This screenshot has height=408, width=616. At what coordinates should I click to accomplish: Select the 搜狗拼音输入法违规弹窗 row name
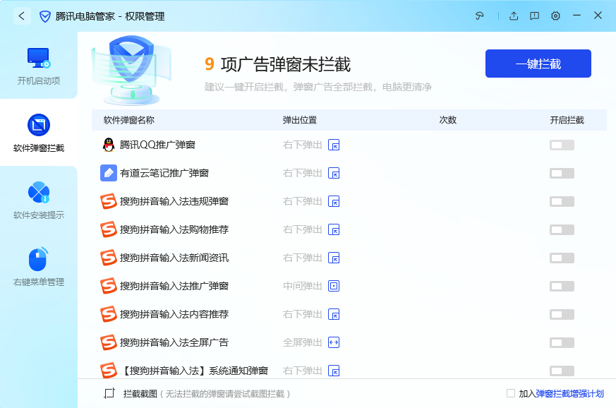[174, 202]
